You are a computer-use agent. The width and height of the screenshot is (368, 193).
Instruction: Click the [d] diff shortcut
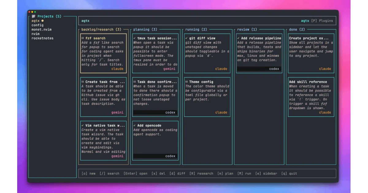click(177, 173)
